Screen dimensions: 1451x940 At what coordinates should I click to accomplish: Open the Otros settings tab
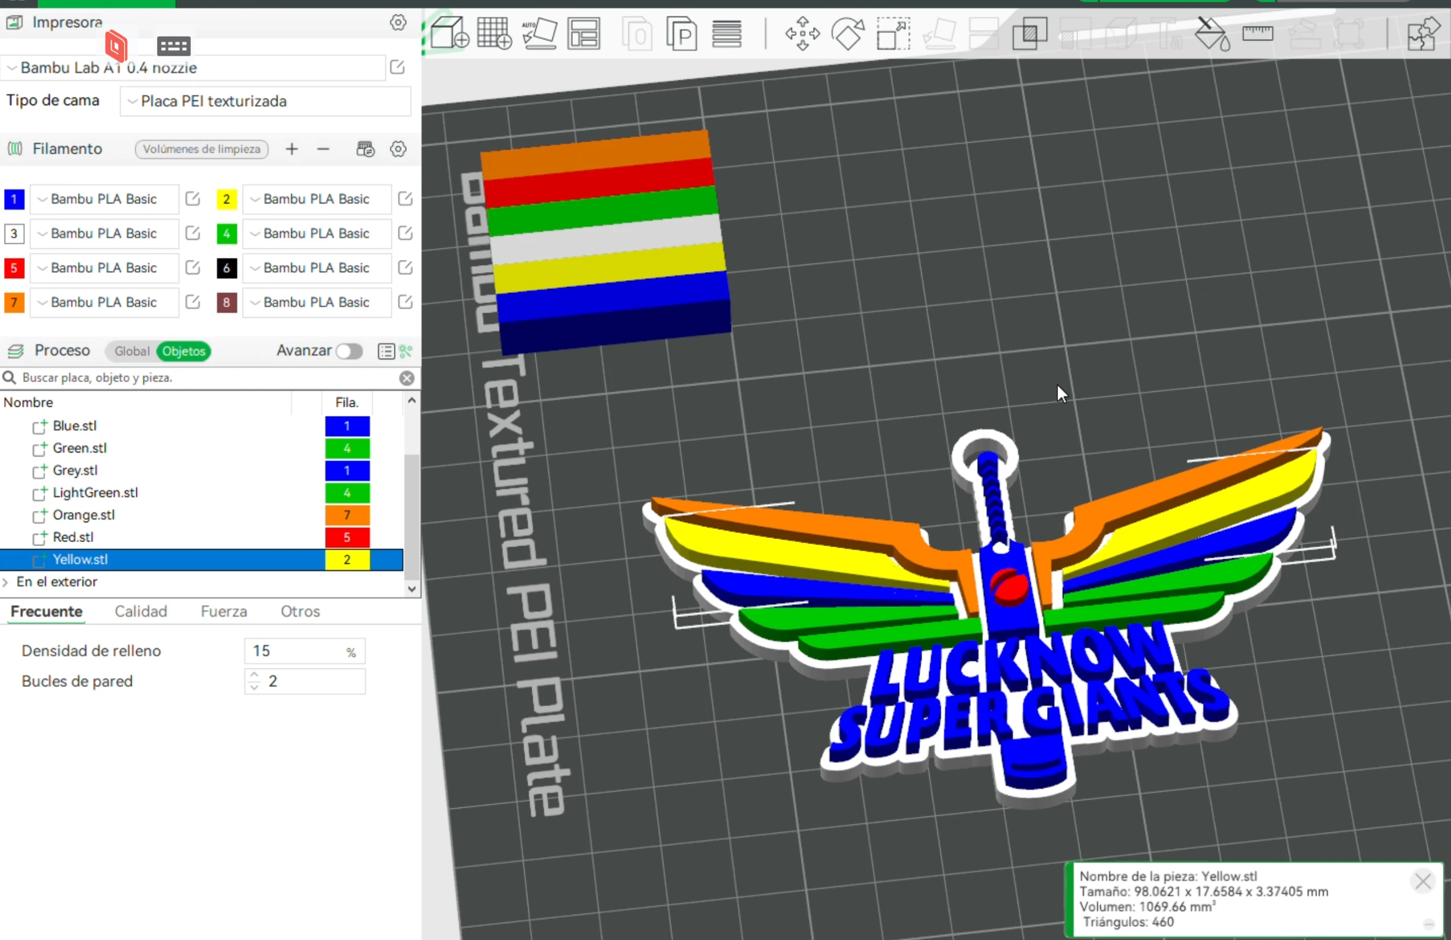300,612
